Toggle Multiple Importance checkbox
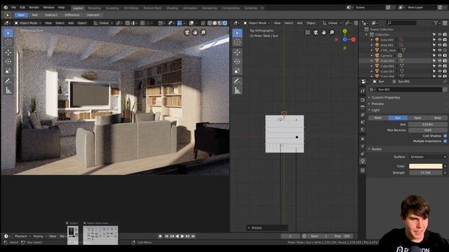The height and width of the screenshot is (252, 449). click(445, 141)
